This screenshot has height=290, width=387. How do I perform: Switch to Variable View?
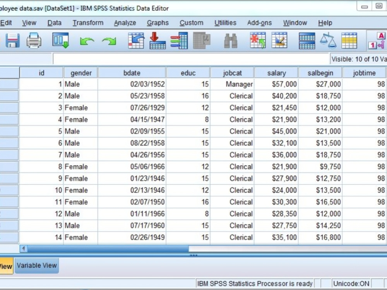coord(37,266)
